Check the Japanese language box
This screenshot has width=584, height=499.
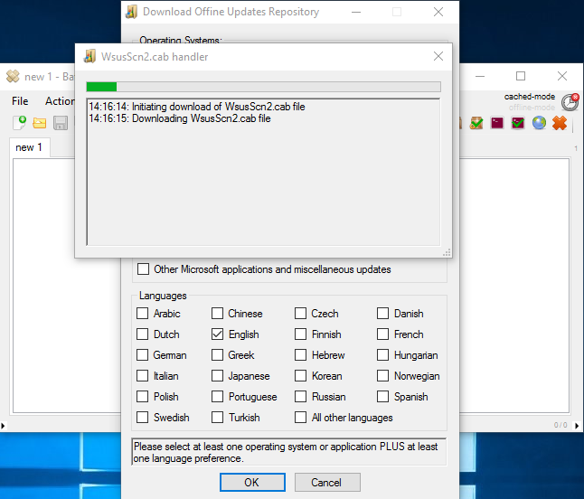(217, 376)
